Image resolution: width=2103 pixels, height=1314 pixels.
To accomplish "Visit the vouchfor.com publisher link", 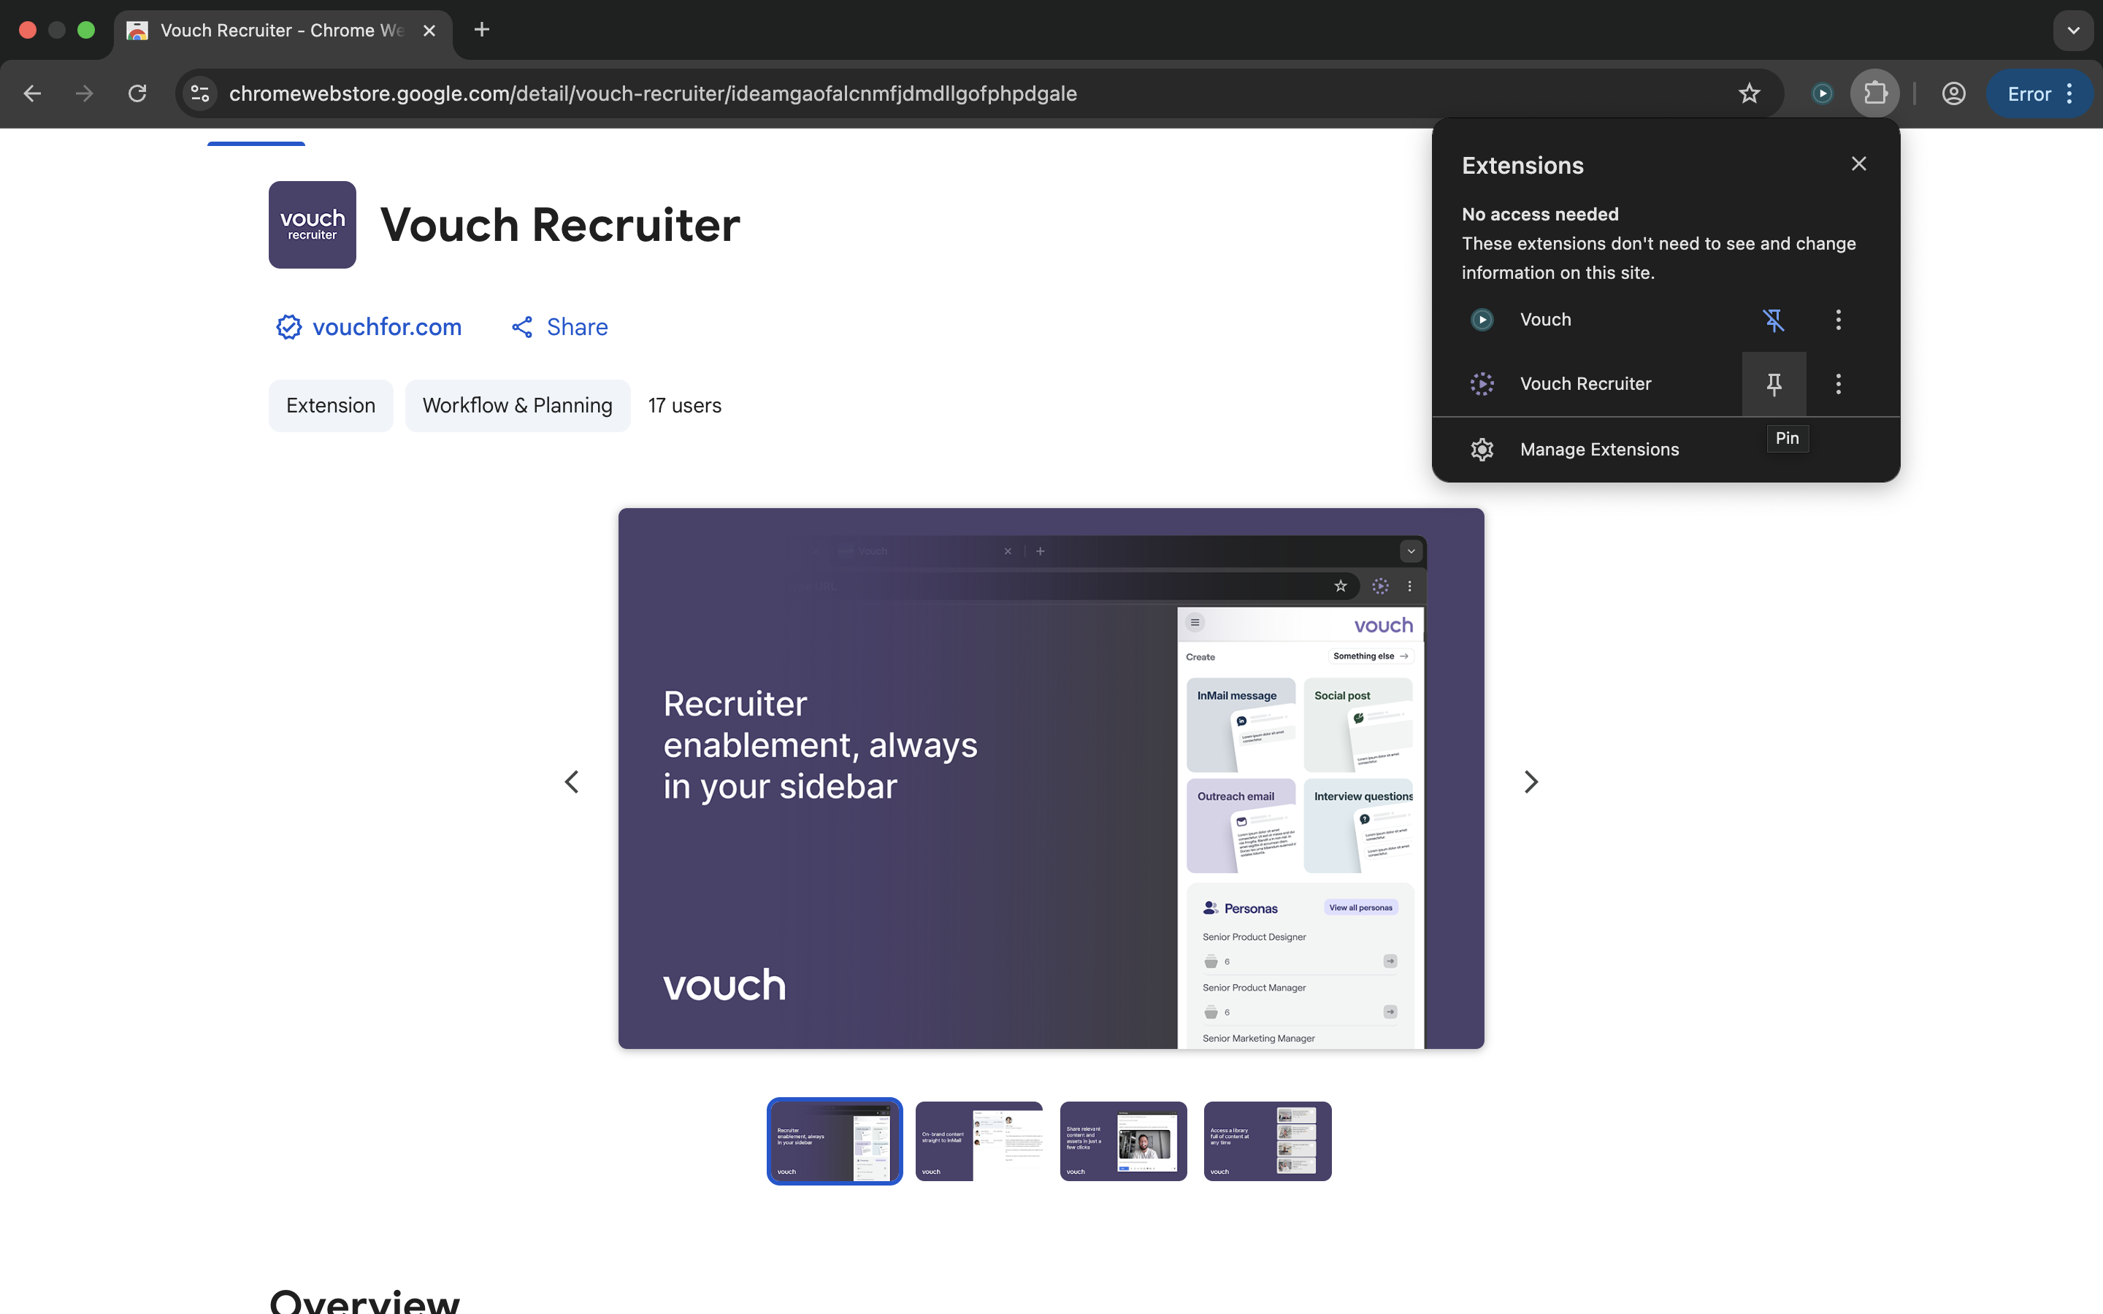I will pyautogui.click(x=387, y=327).
